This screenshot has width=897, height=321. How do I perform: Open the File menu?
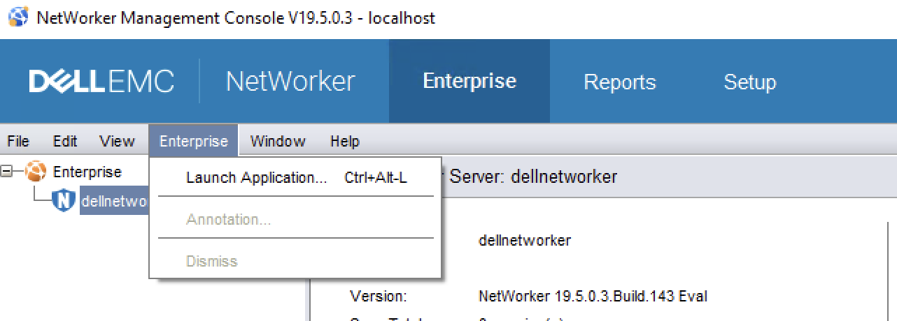coord(18,141)
